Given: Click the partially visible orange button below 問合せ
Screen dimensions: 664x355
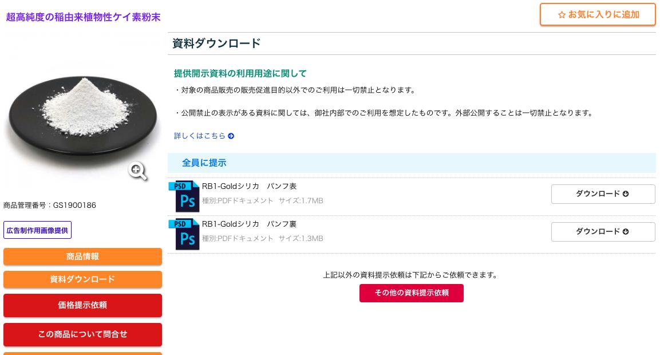Looking at the screenshot, I should [x=82, y=353].
